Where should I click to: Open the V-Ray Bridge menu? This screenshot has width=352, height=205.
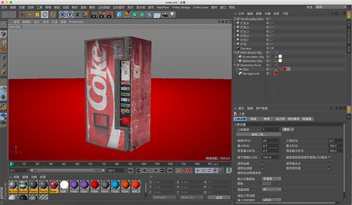coord(181,7)
